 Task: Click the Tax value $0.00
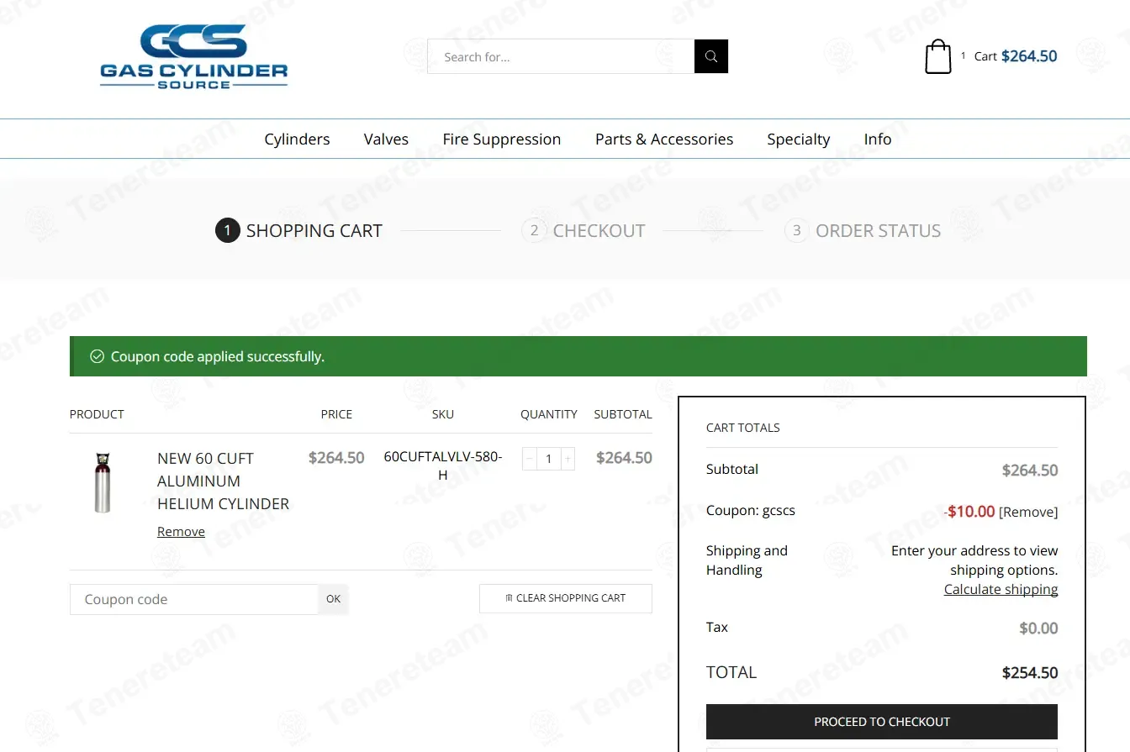[1038, 628]
